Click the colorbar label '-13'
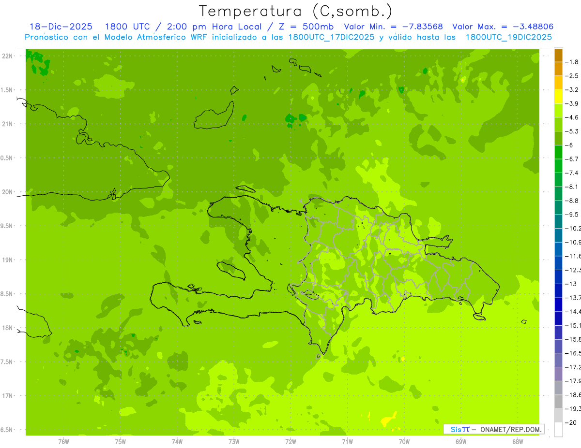 (570, 284)
